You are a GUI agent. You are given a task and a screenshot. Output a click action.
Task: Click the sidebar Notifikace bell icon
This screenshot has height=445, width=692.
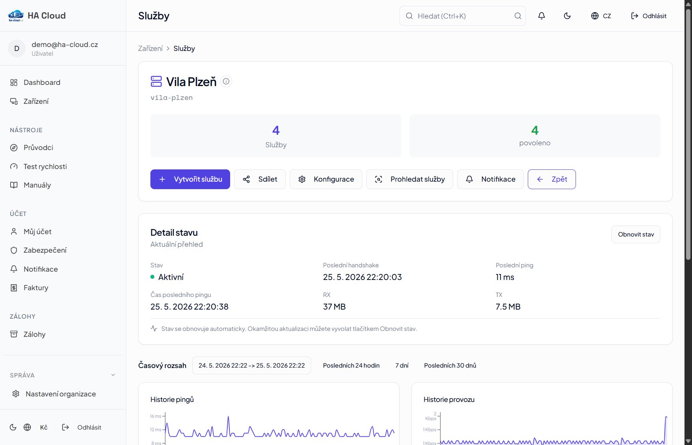[x=14, y=269]
